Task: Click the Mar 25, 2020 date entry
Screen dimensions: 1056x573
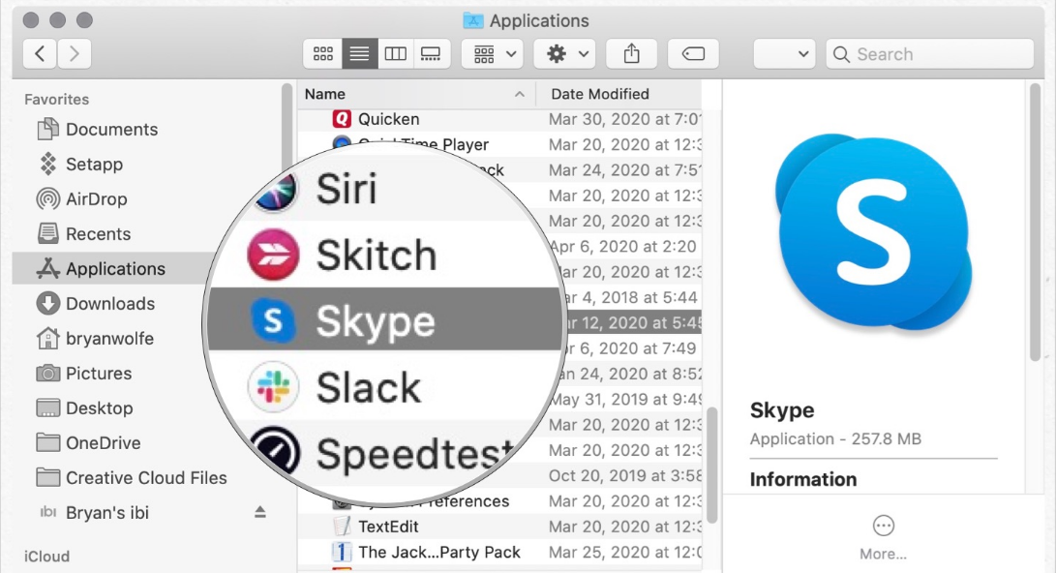Action: tap(625, 552)
